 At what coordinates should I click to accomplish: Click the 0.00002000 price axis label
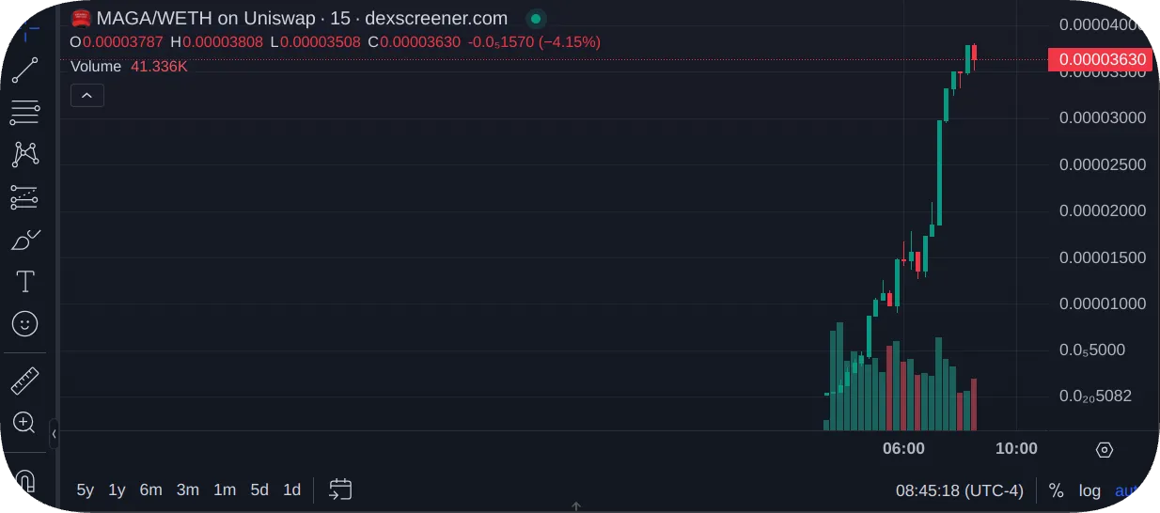(1103, 210)
